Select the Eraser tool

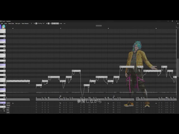pyautogui.click(x=40, y=23)
